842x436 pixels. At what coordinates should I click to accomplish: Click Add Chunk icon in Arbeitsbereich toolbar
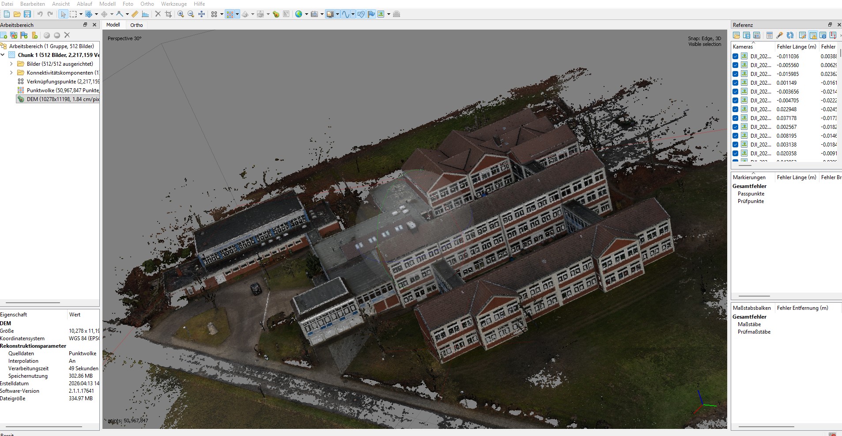(x=4, y=35)
